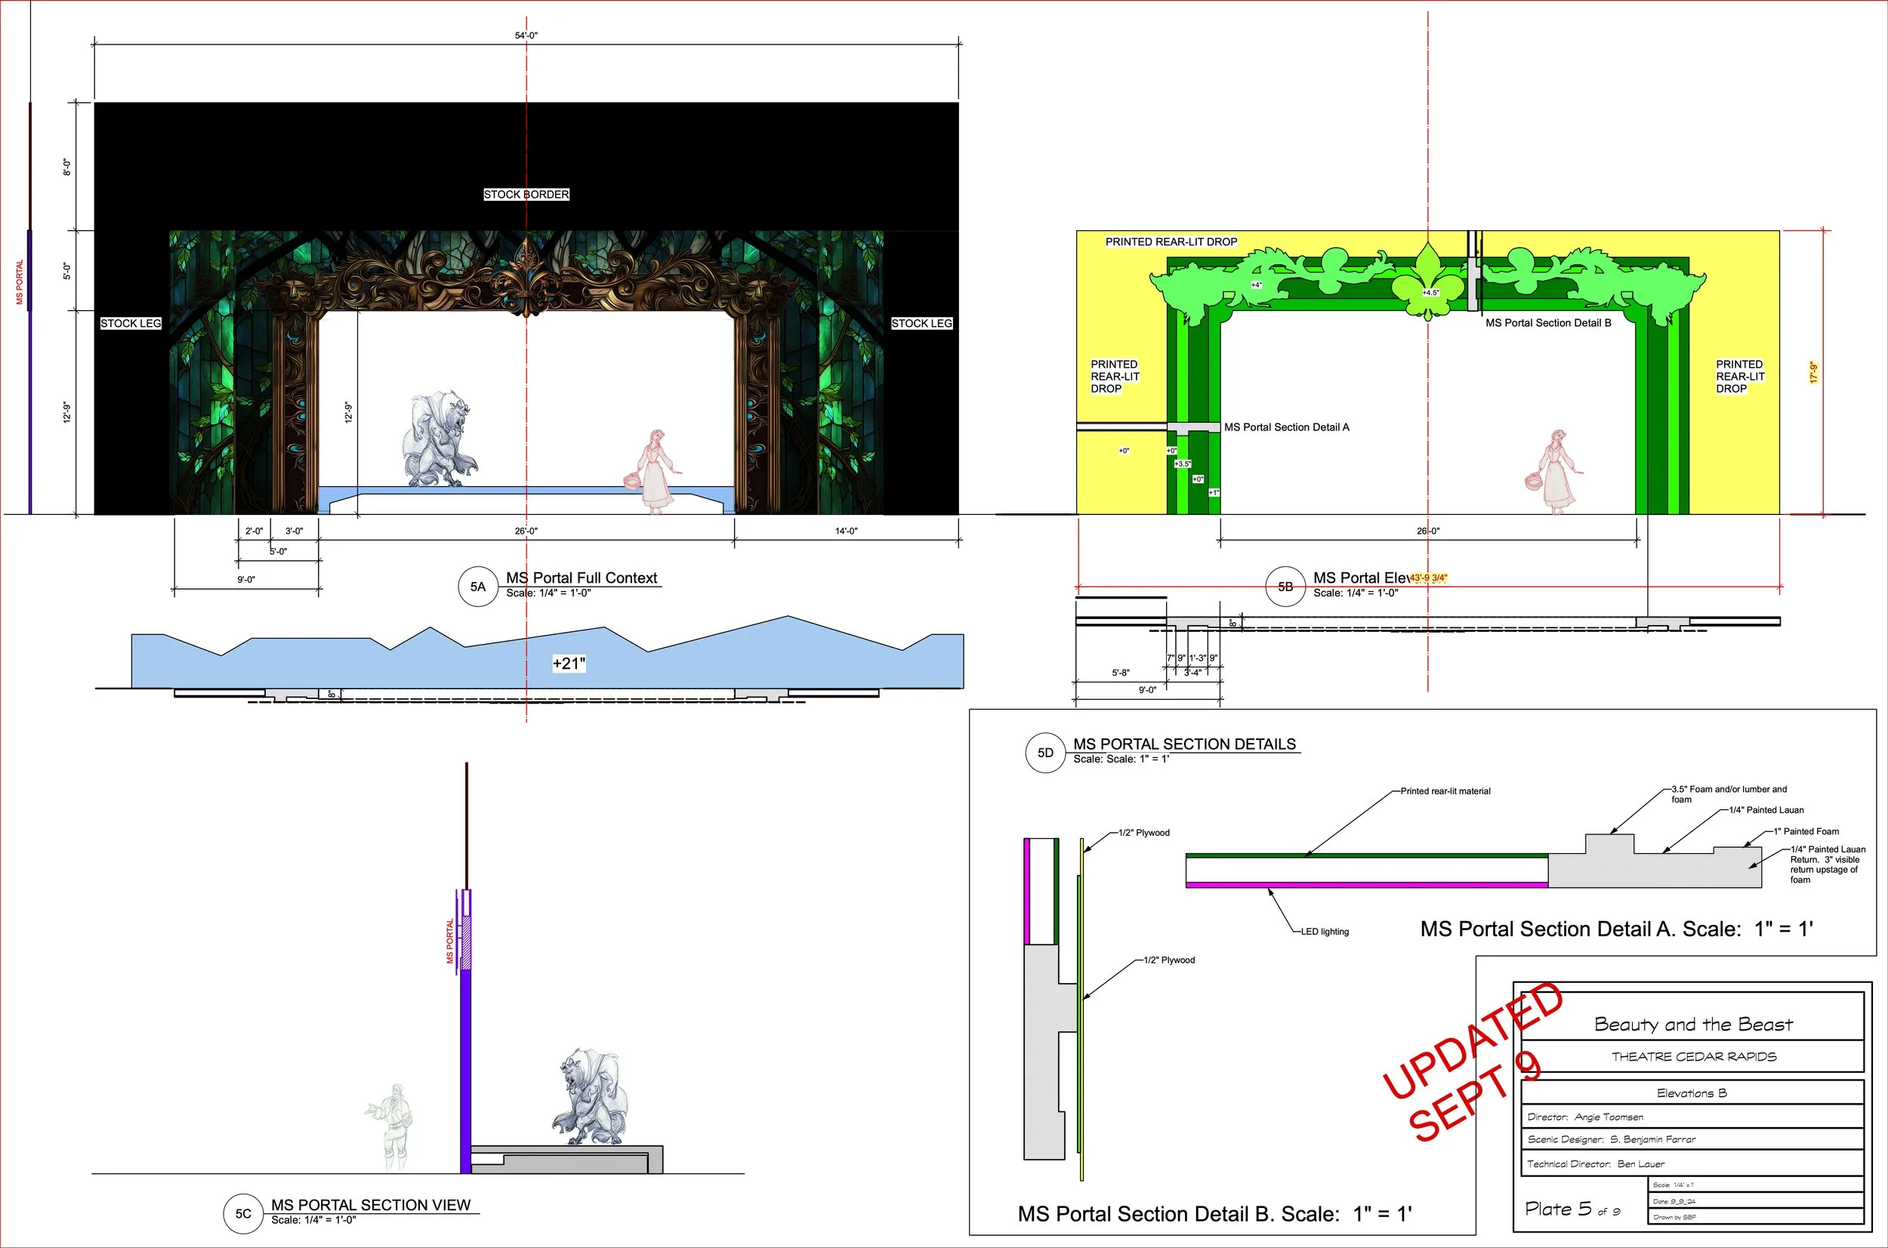1888x1248 pixels.
Task: Toggle the STOCK BORDER label
Action: [x=526, y=193]
